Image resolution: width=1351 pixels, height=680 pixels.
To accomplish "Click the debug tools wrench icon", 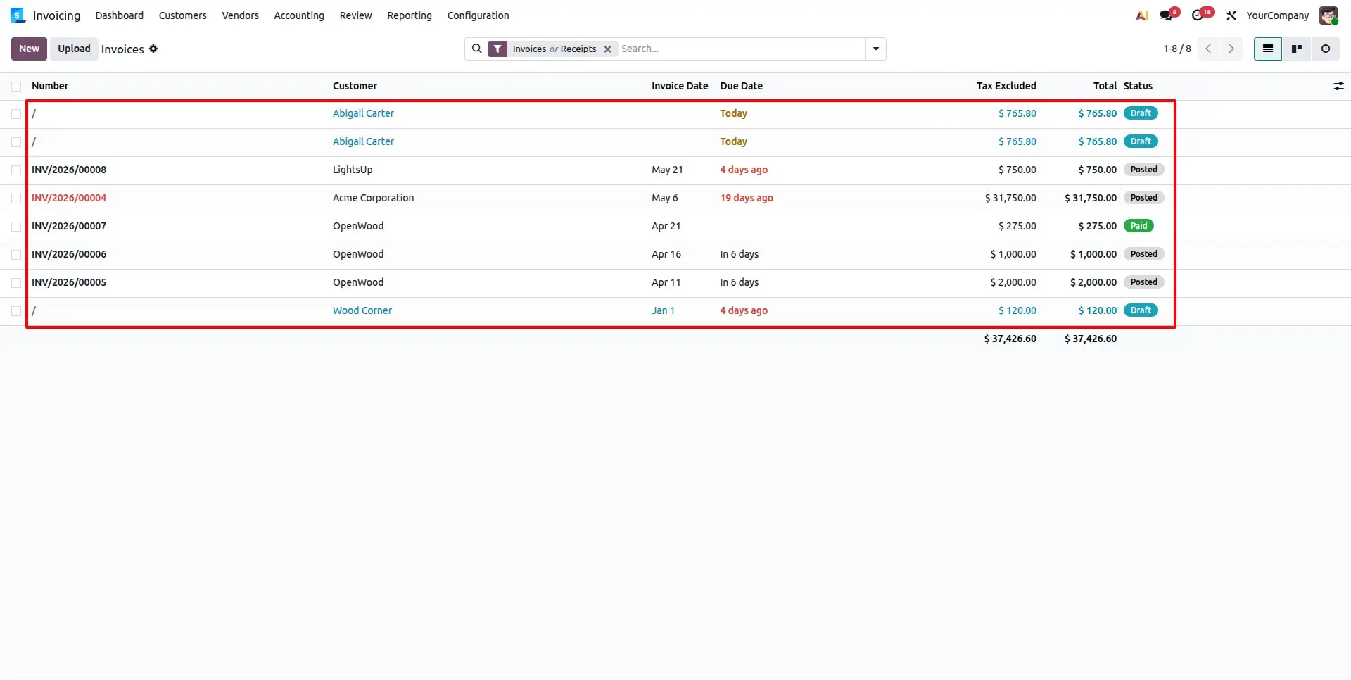I will pos(1231,15).
